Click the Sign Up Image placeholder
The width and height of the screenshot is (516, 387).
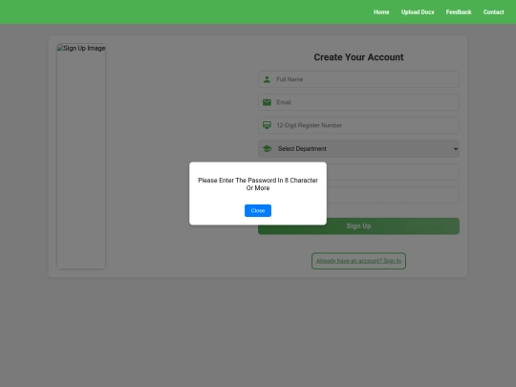(x=81, y=156)
